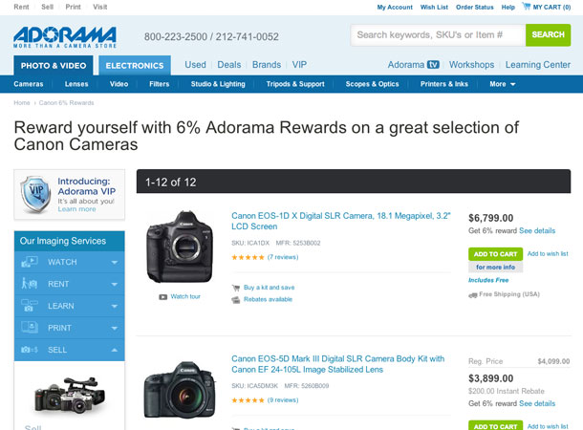This screenshot has height=430, width=583.
Task: Open Canon EOS-1D X product title
Action: pyautogui.click(x=341, y=221)
